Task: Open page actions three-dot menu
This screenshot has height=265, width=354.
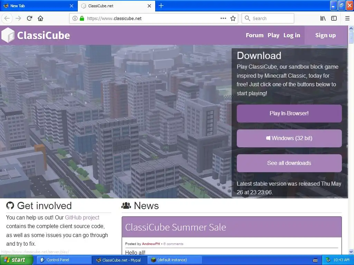Action: 223,18
